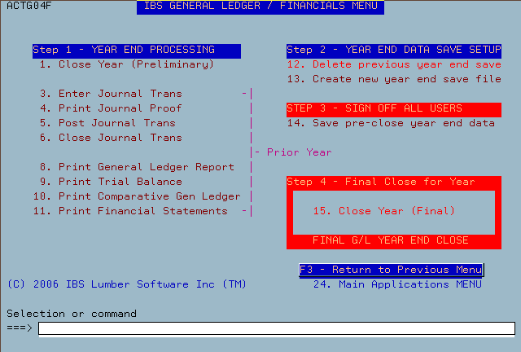
Task: Select option 14 Save pre-close year end data
Action: 391,123
